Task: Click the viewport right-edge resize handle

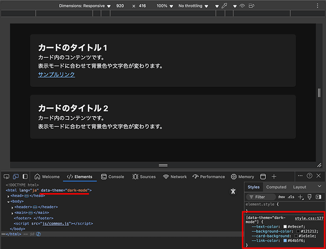Action: 319,93
